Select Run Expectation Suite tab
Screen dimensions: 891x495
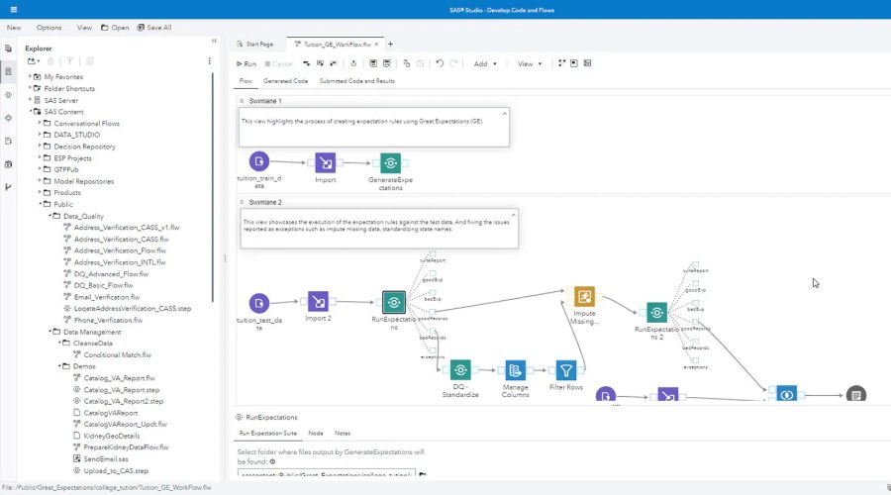[x=267, y=433]
